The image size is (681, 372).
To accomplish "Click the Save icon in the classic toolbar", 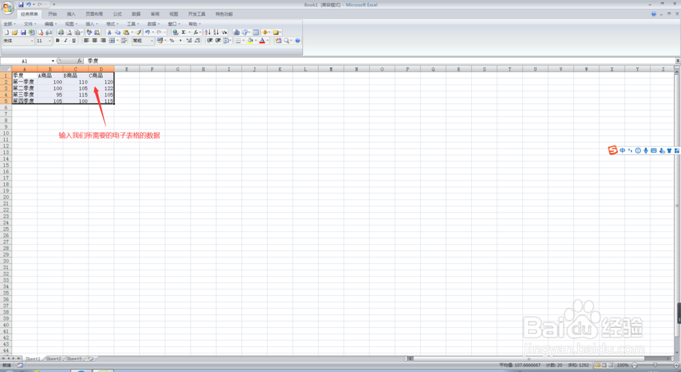I will tap(23, 32).
